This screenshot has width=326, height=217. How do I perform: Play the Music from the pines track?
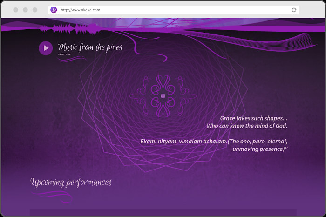click(46, 48)
